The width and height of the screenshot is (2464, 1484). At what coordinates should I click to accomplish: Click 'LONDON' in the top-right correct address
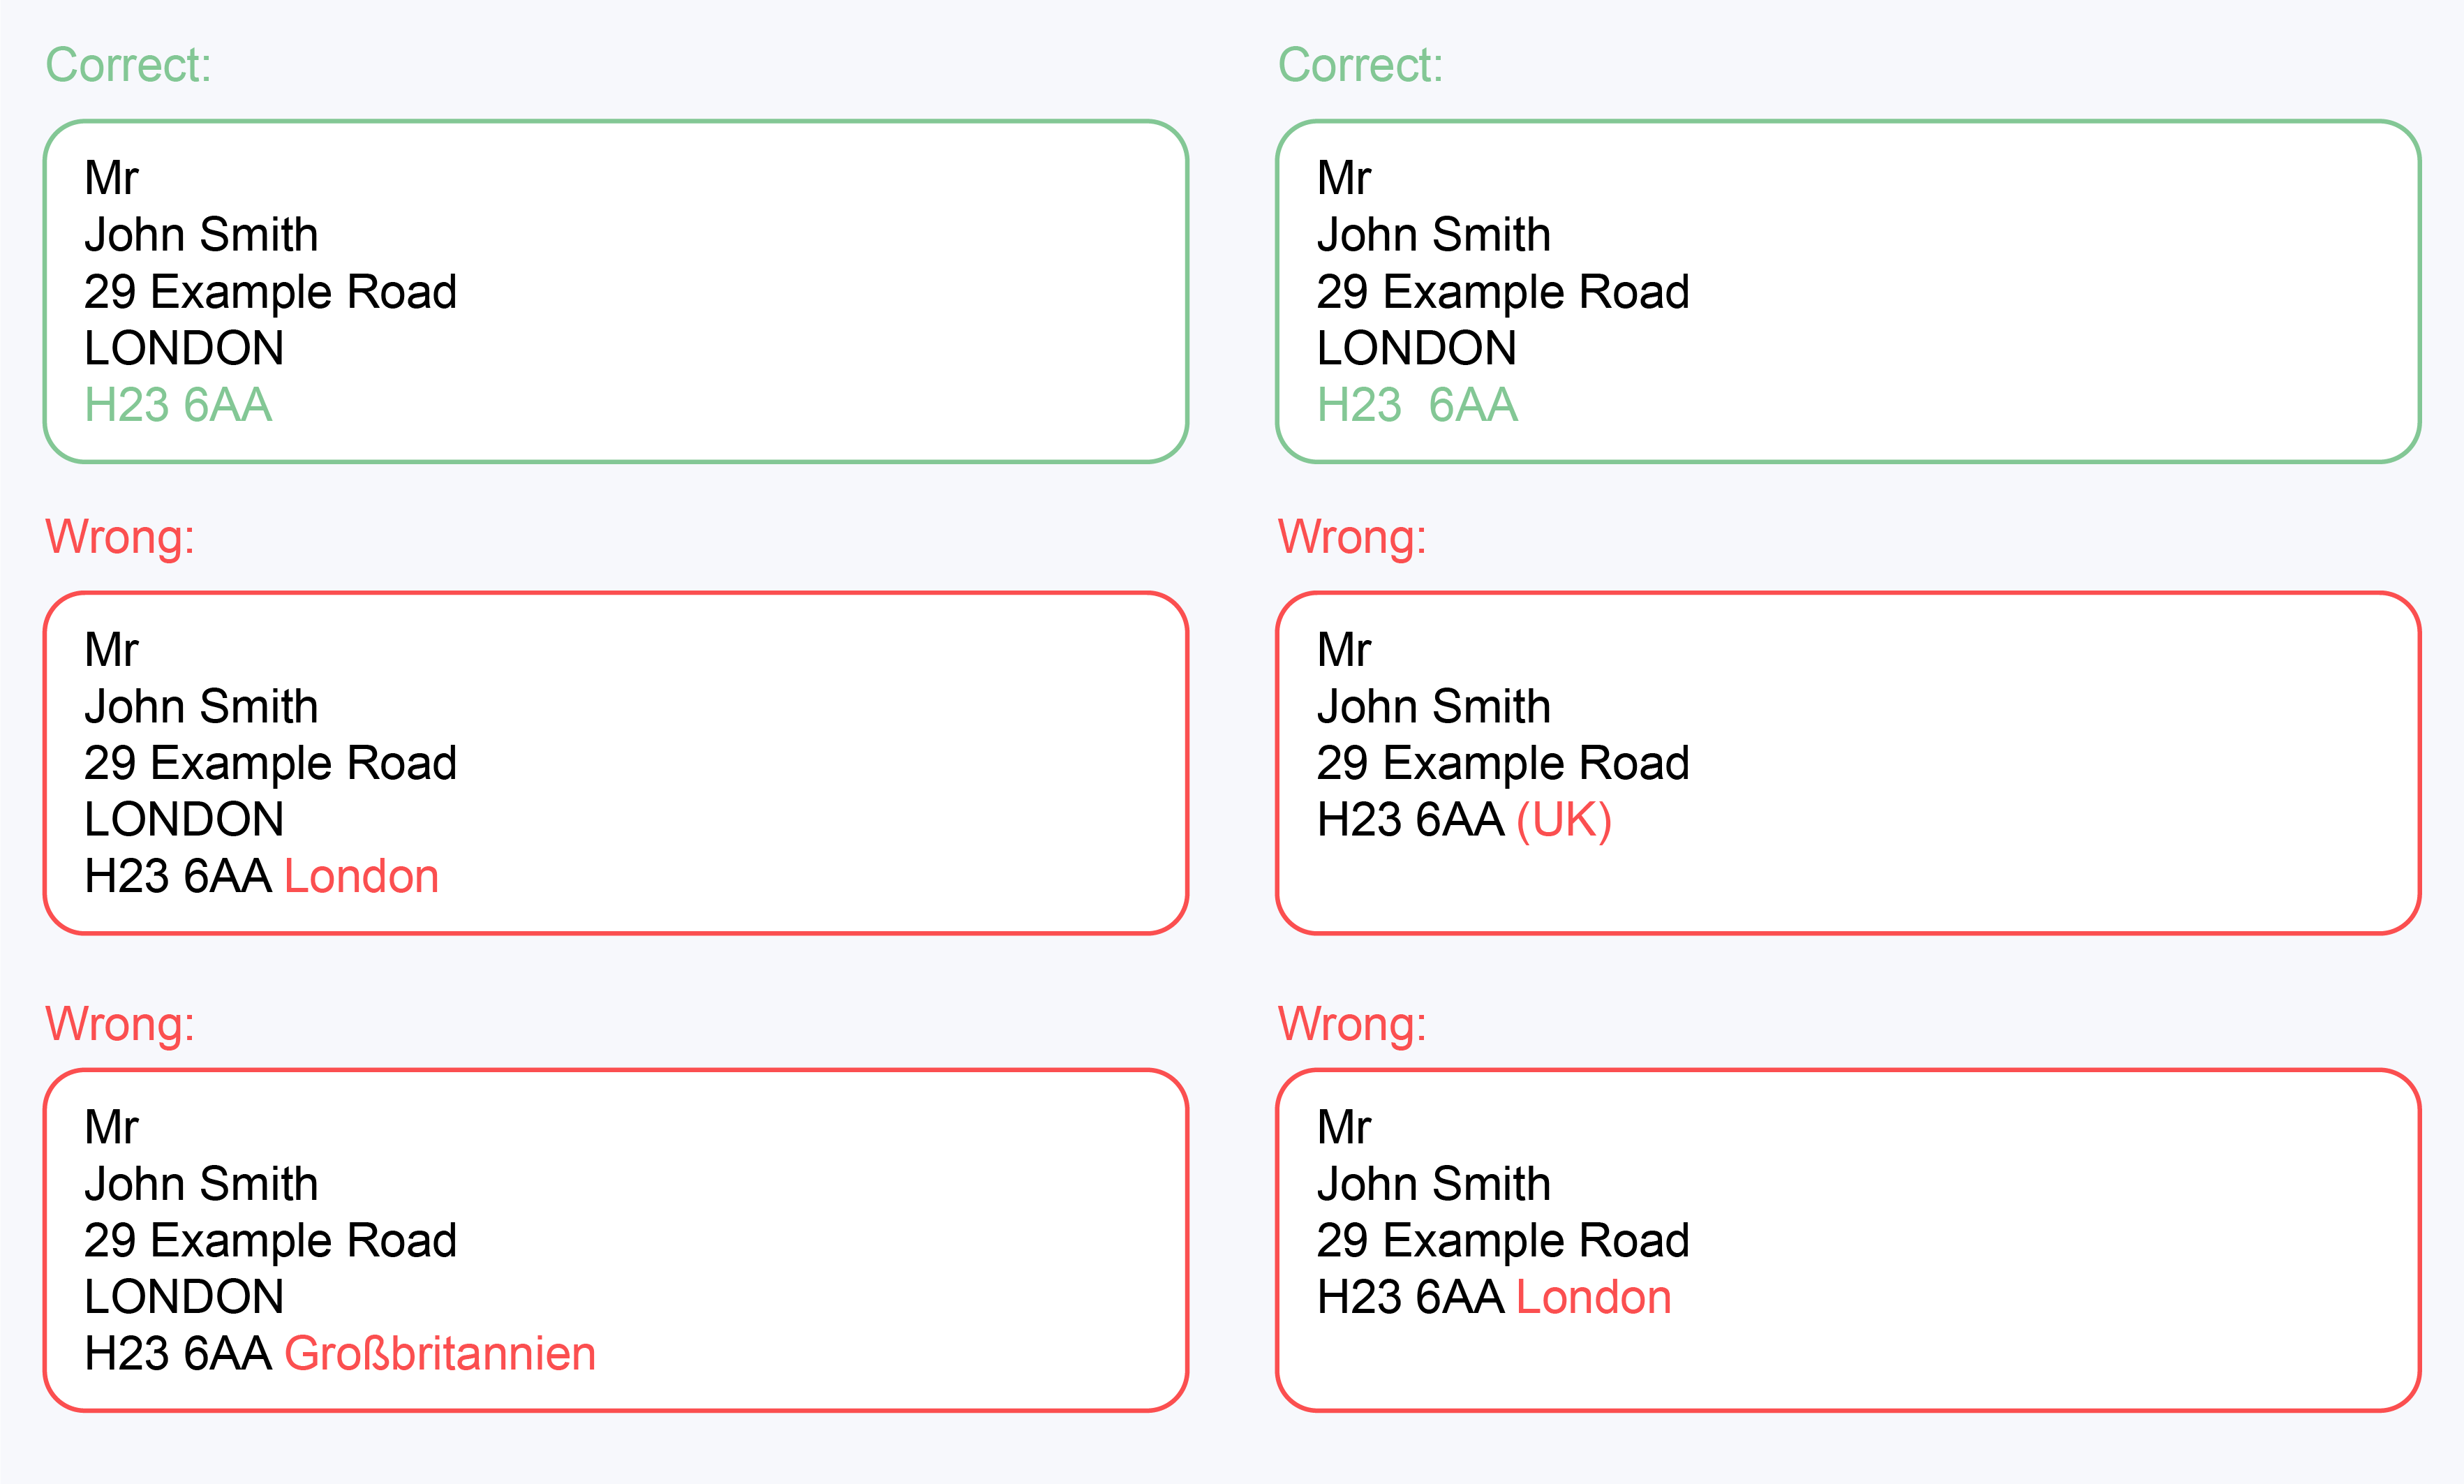[1417, 348]
